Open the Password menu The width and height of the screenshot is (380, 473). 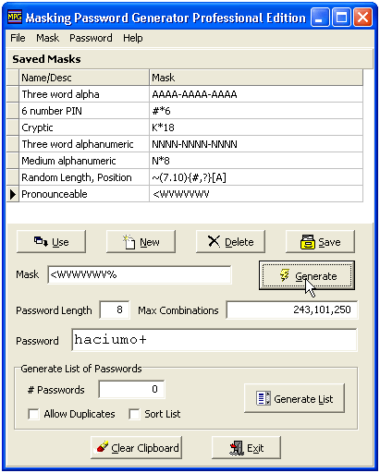tap(91, 38)
